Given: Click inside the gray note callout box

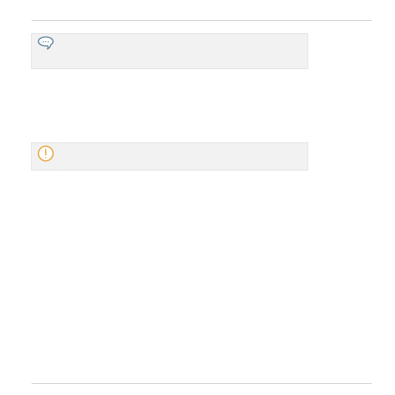Looking at the screenshot, I should [x=170, y=51].
